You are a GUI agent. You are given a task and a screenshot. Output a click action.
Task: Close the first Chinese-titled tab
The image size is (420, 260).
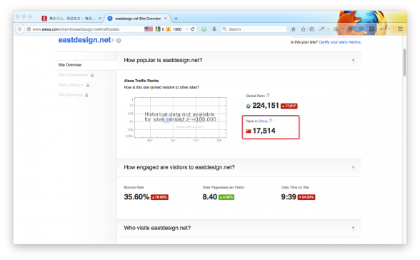pos(100,18)
